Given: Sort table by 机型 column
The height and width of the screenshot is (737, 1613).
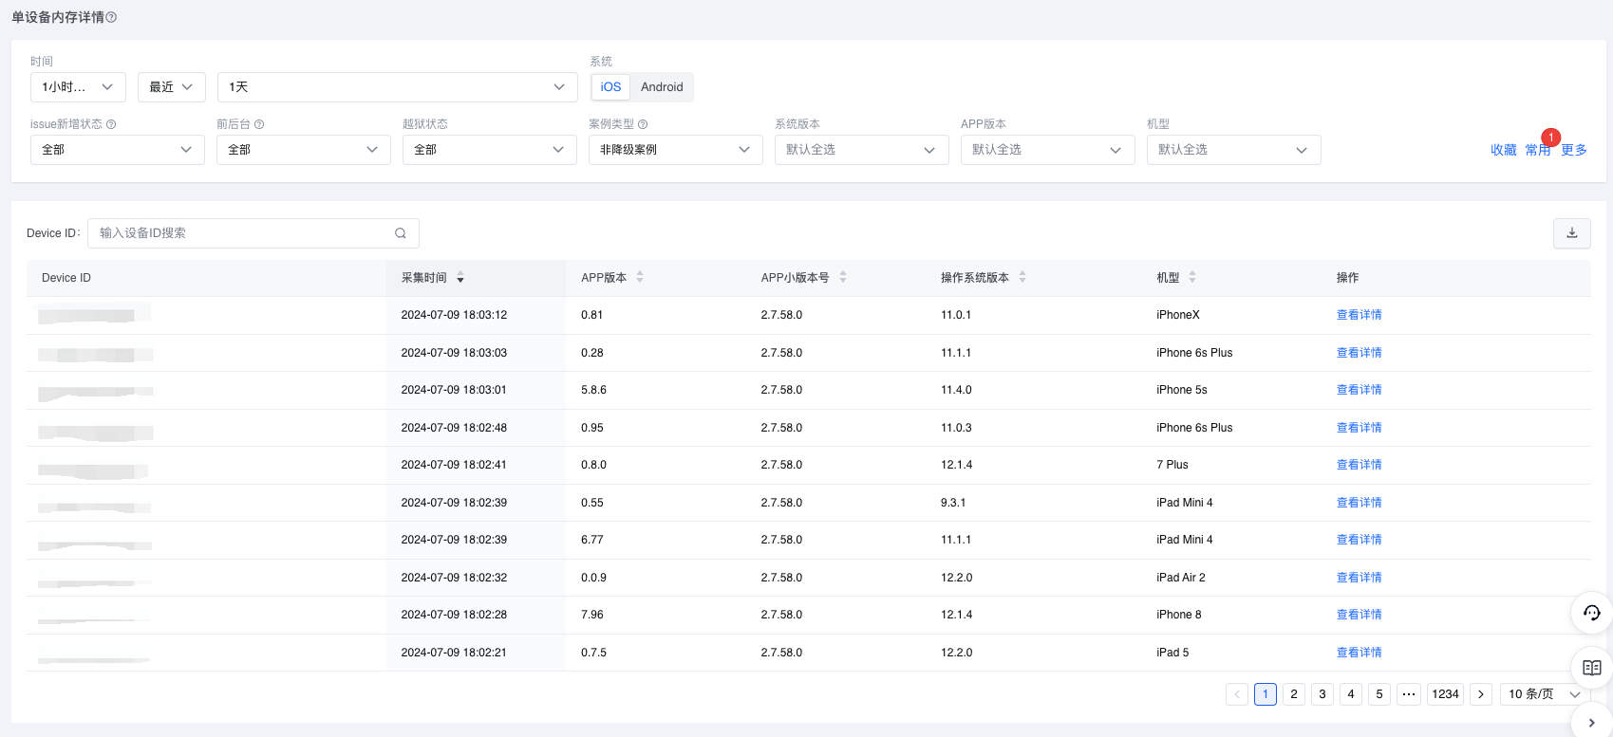Looking at the screenshot, I should click(1192, 277).
